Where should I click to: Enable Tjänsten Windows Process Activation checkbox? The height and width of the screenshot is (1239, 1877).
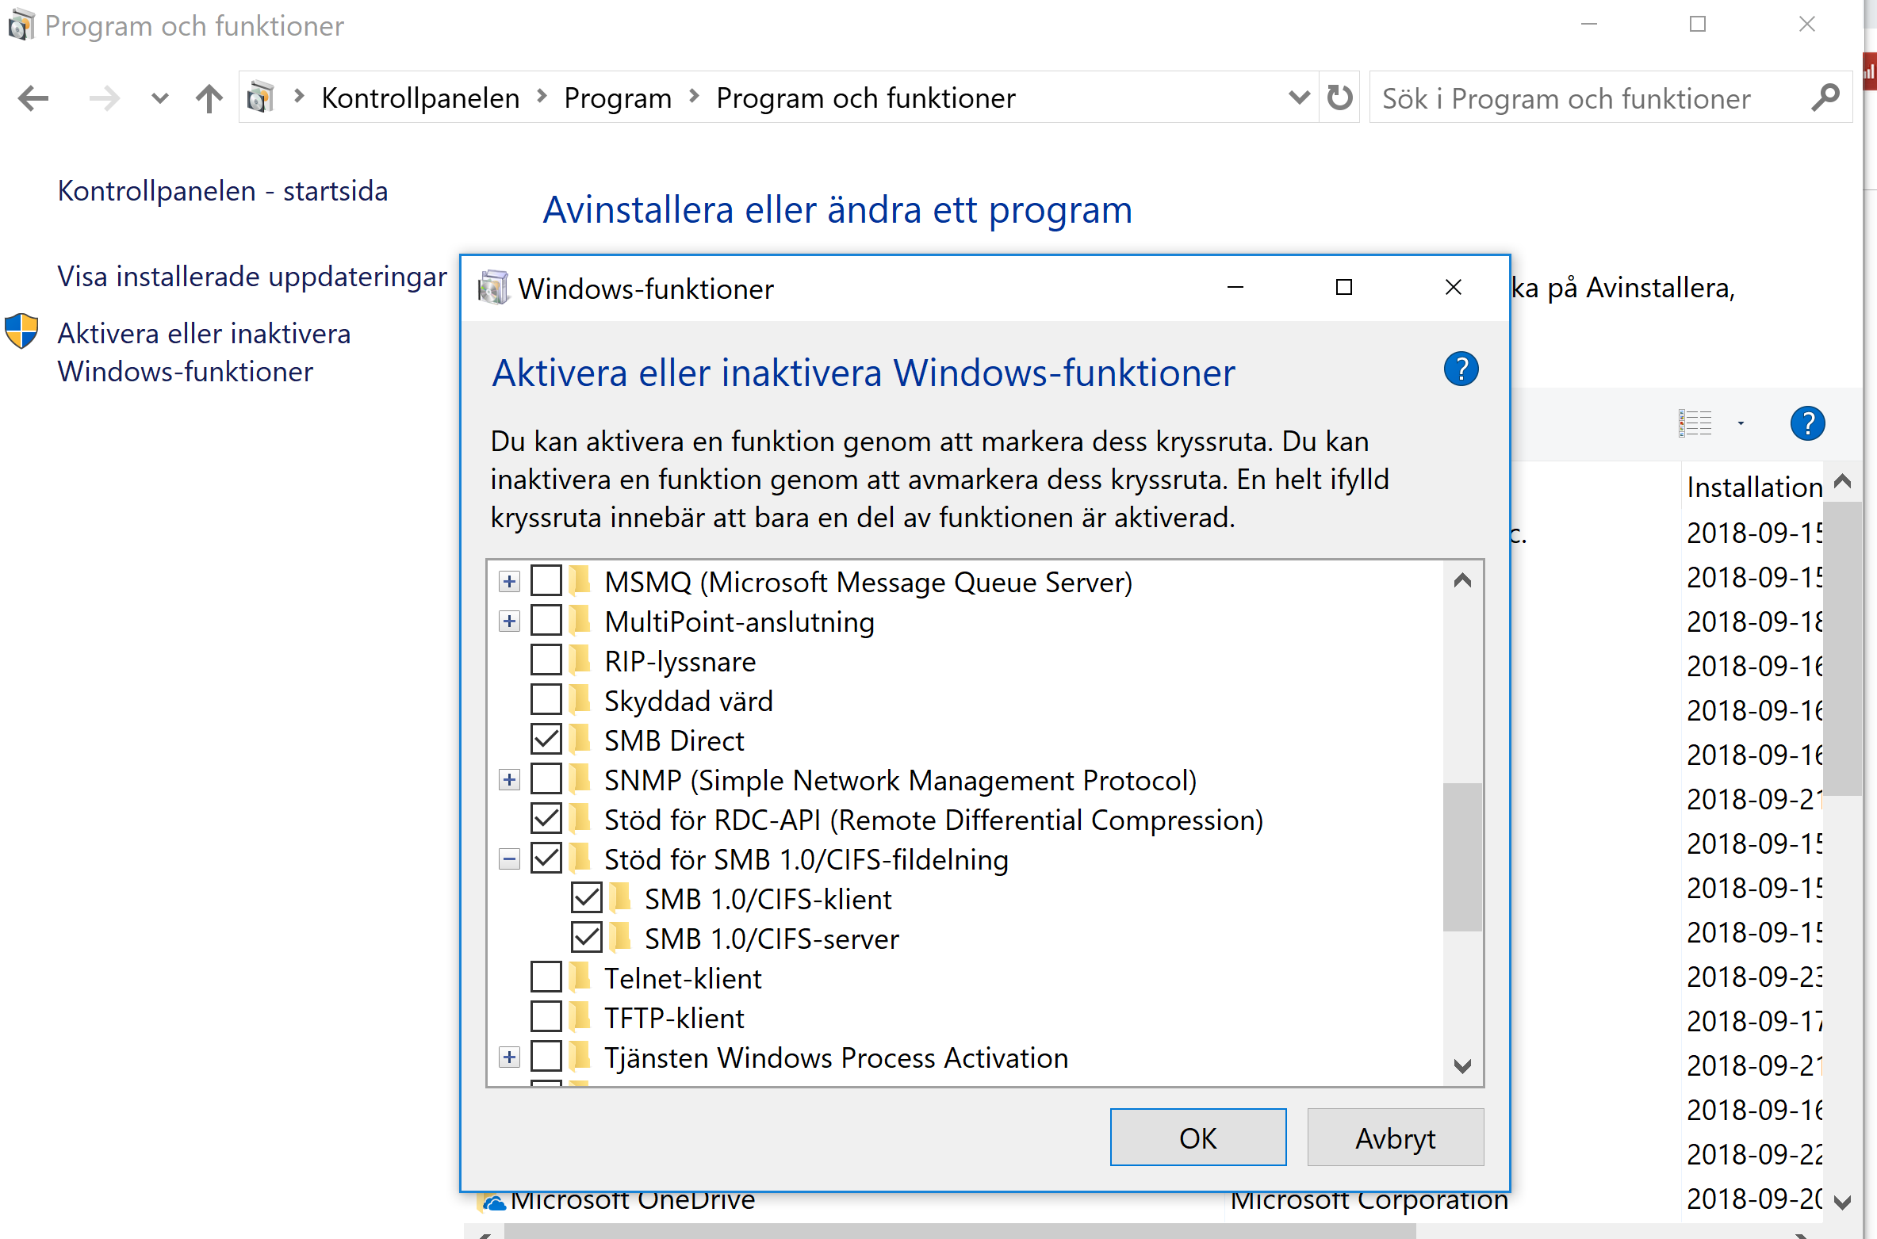(546, 1057)
